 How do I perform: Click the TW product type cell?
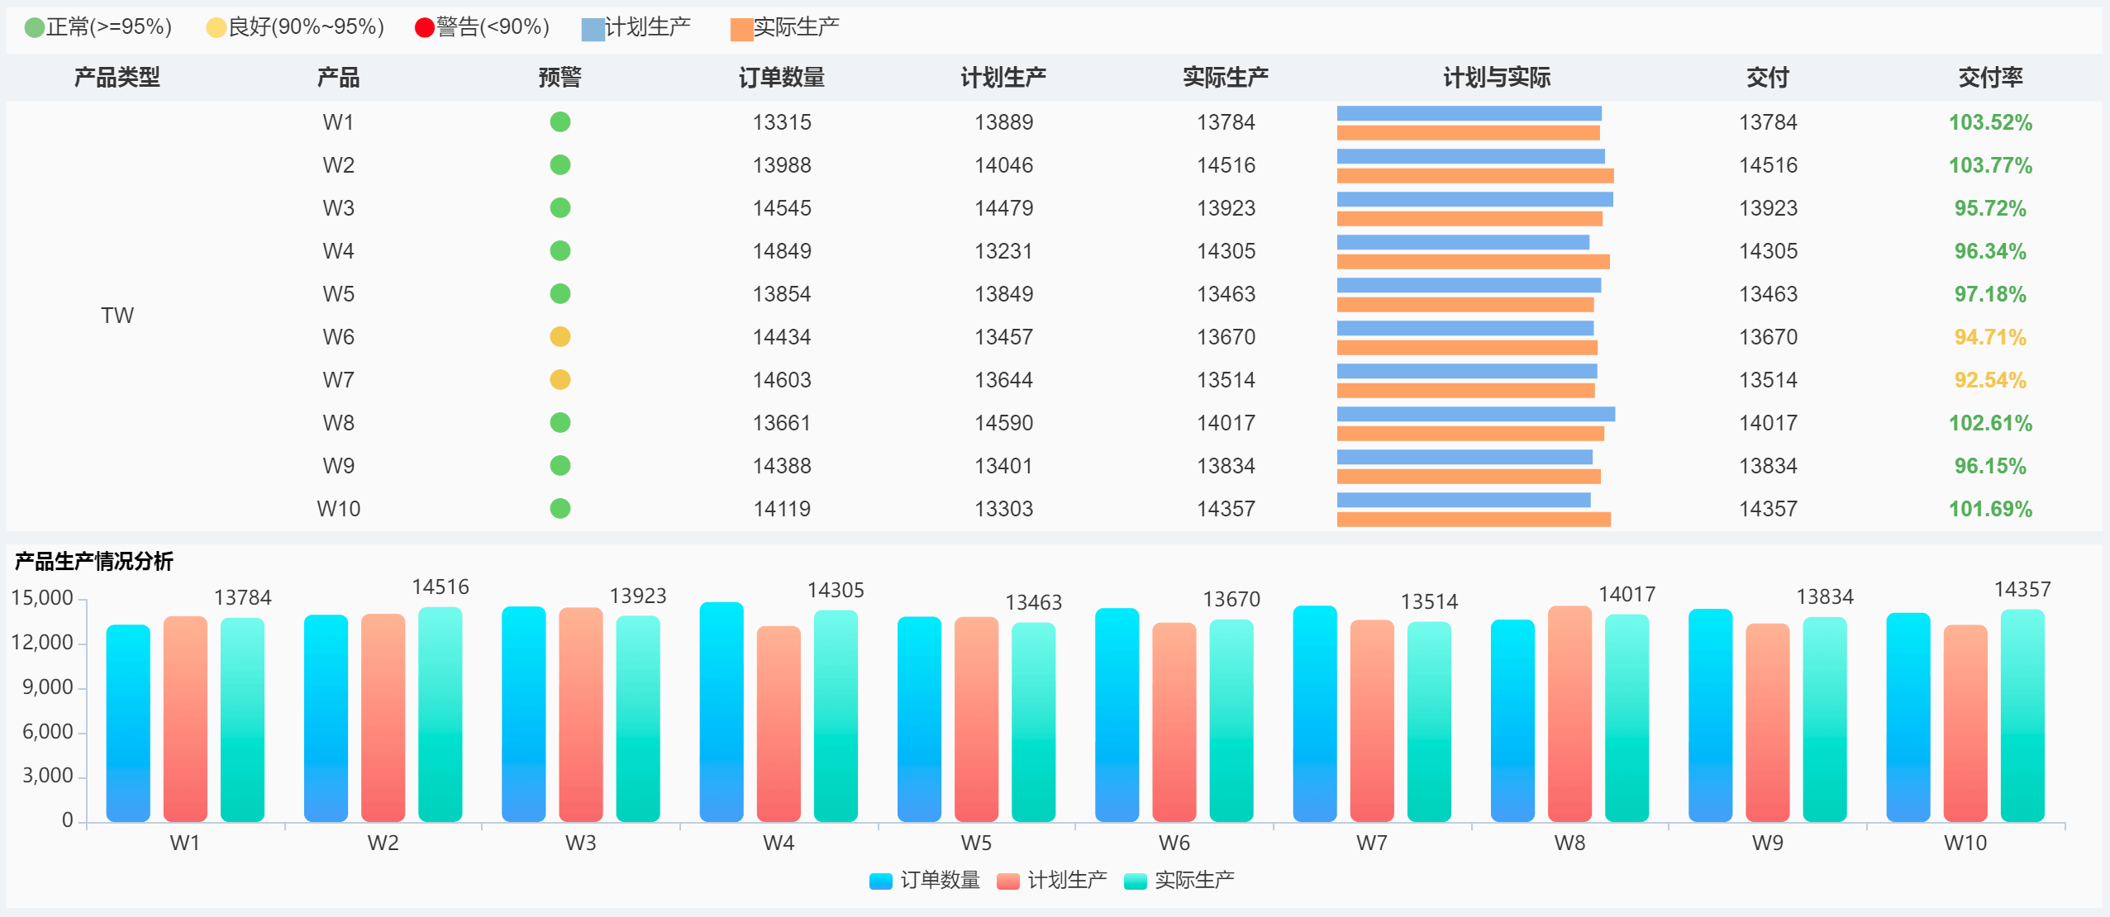117,316
